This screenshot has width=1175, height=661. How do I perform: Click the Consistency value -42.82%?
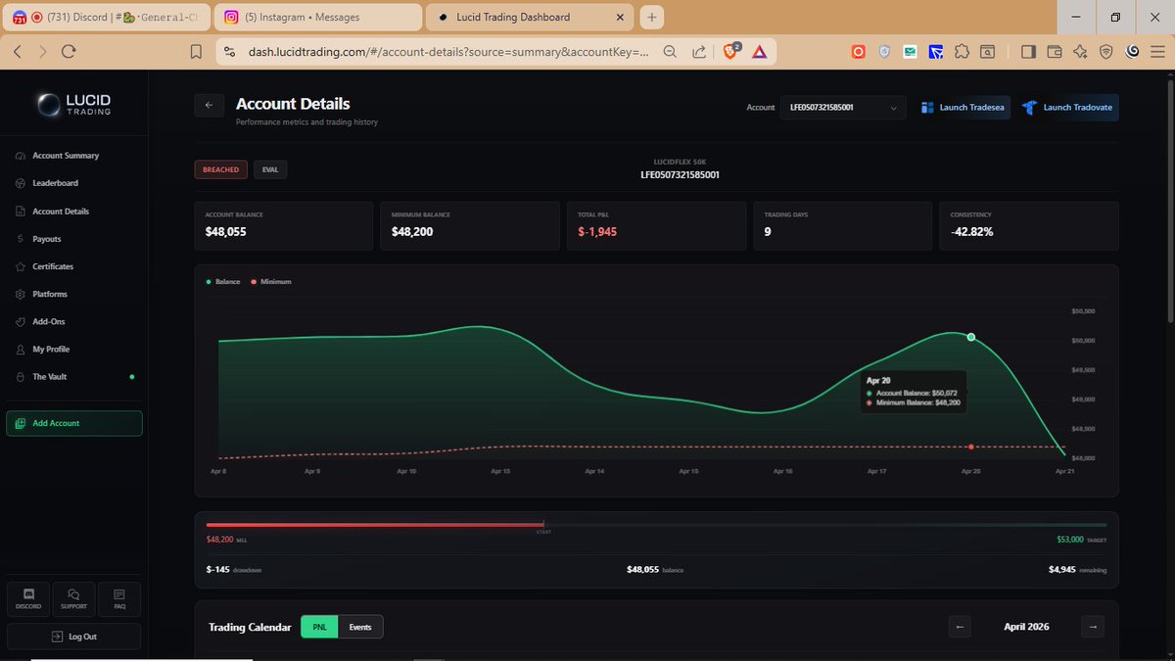[972, 232]
